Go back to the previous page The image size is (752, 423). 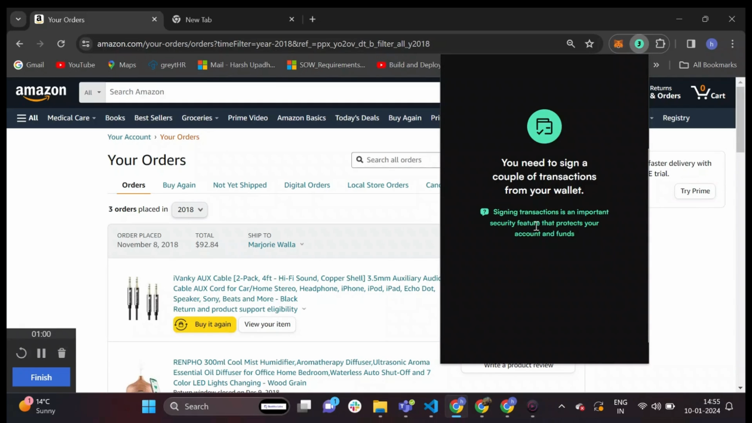point(19,44)
